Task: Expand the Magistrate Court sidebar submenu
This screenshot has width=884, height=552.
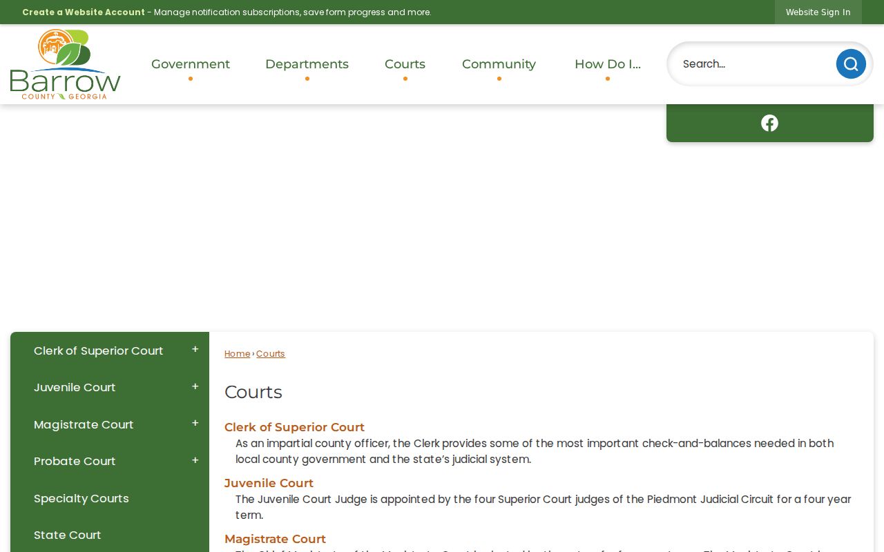Action: 195,424
